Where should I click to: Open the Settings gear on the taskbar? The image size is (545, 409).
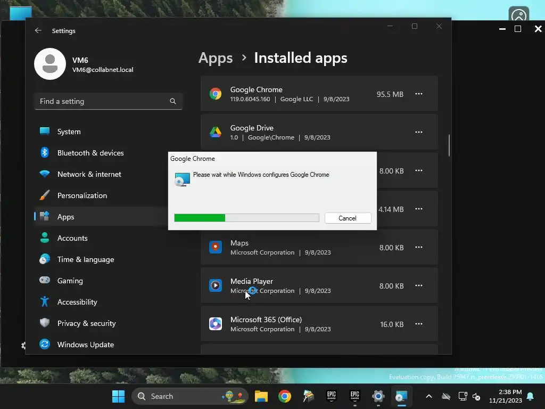pos(378,396)
